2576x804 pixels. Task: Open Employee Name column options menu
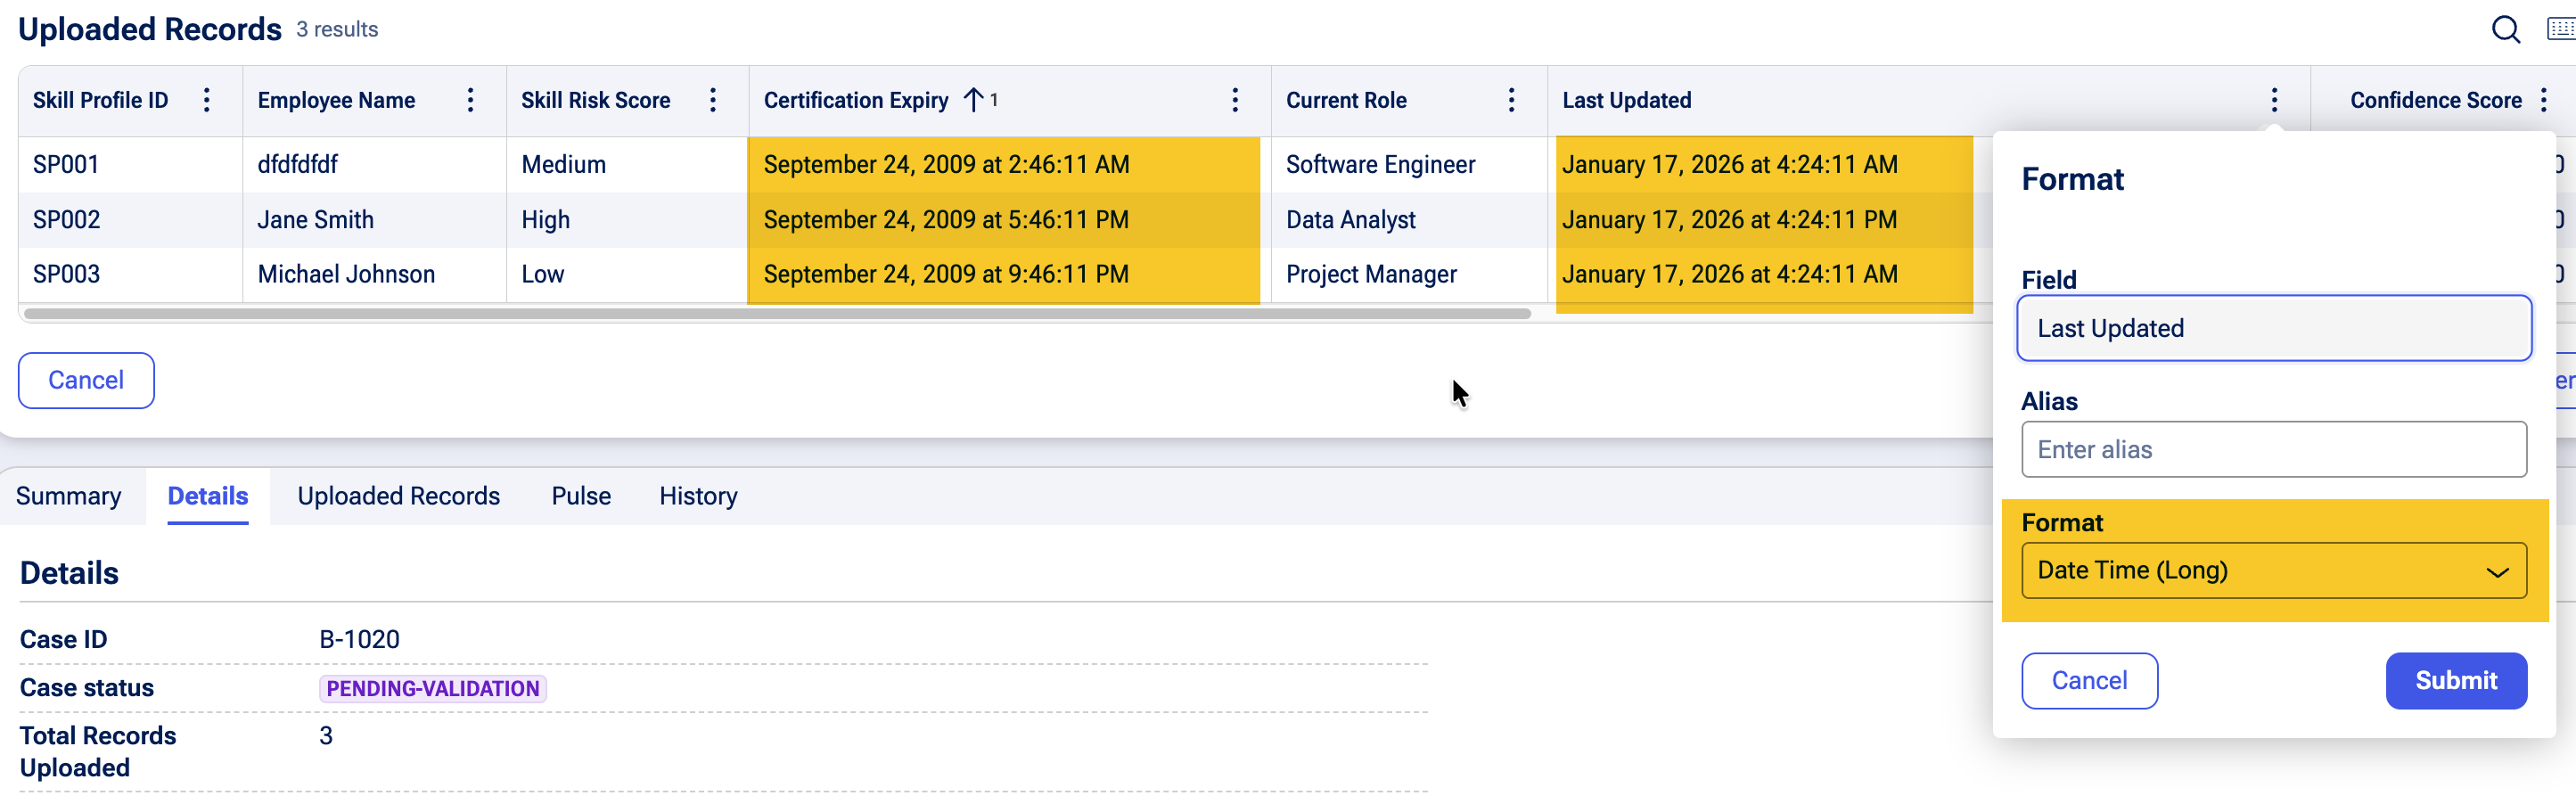pos(470,100)
